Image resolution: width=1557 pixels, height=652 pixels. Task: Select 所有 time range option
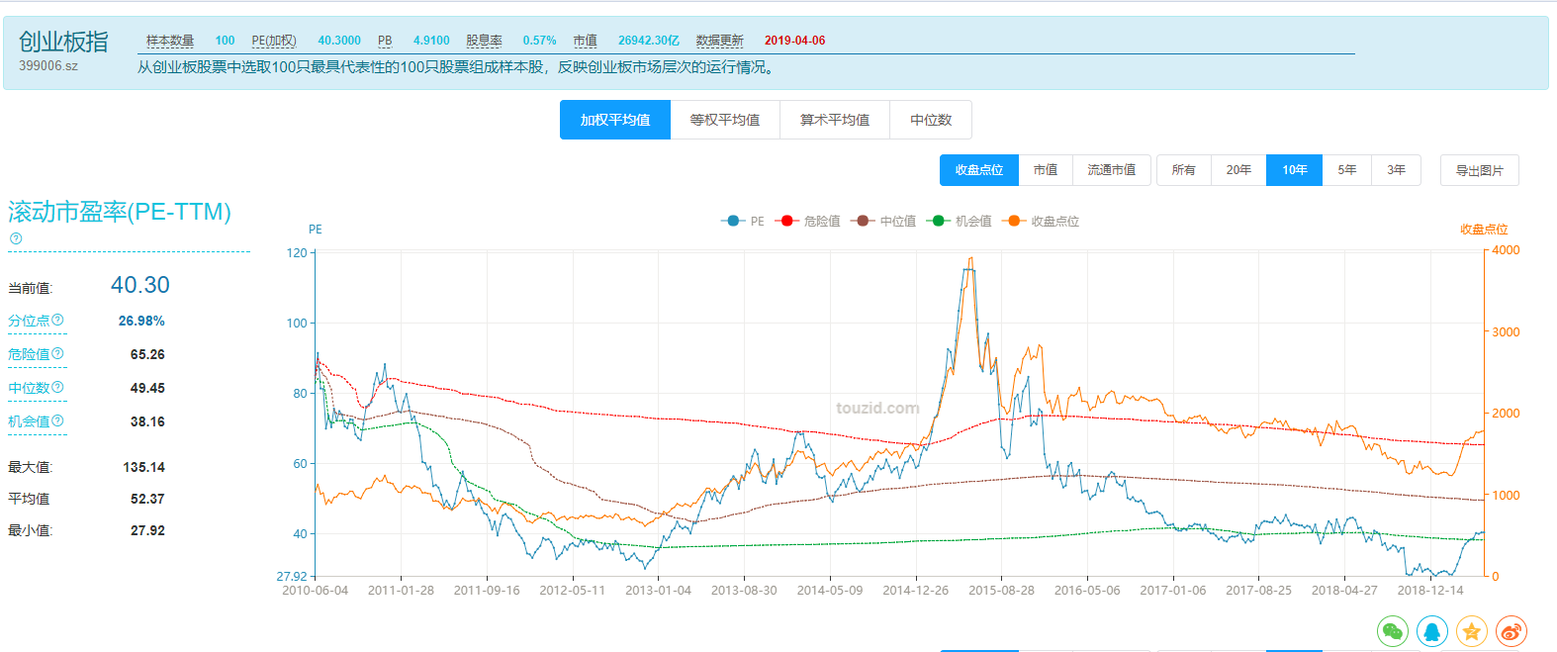(1183, 170)
